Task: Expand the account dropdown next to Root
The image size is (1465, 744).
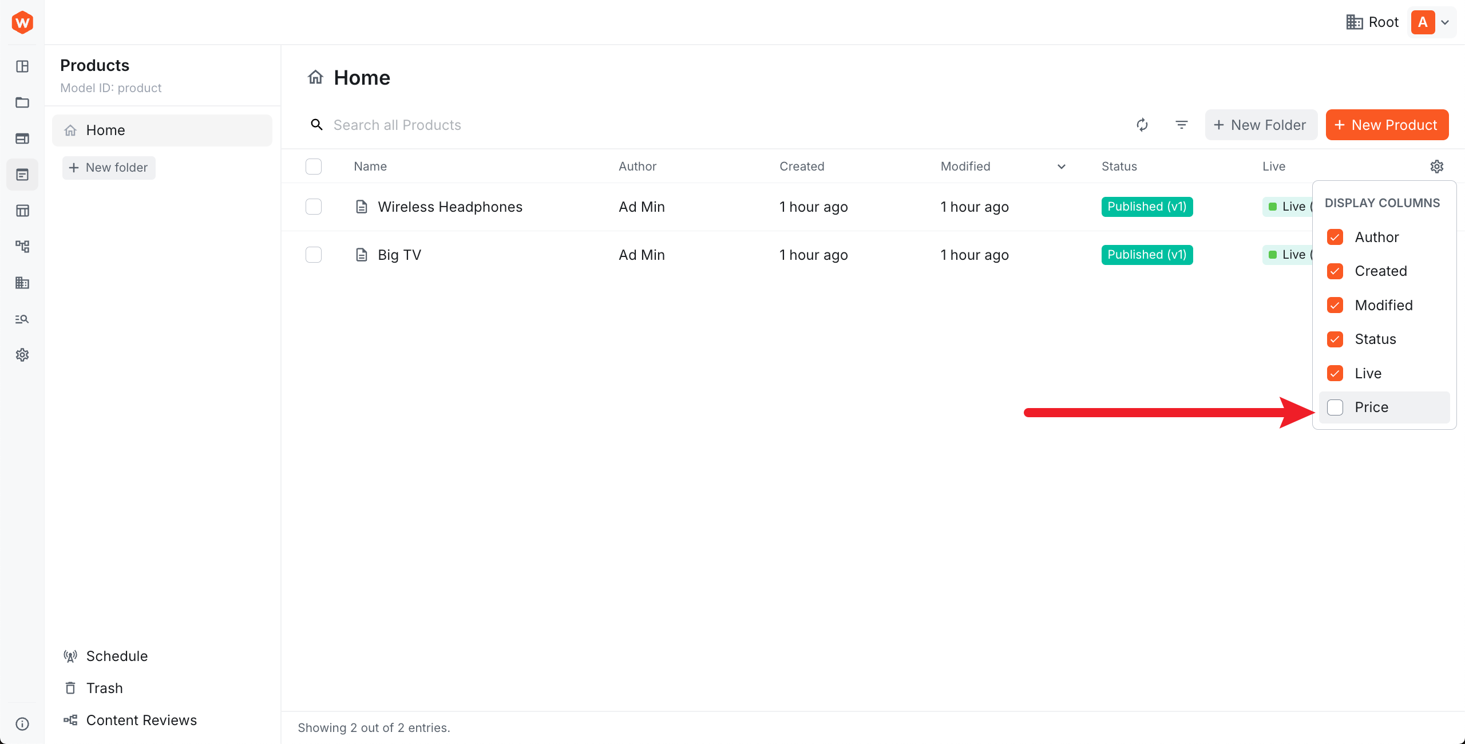Action: pos(1446,22)
